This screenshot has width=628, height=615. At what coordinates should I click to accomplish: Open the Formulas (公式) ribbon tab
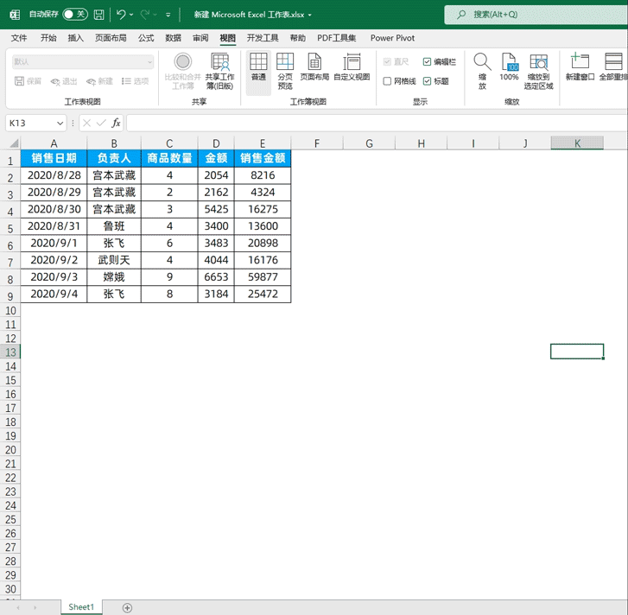(146, 38)
